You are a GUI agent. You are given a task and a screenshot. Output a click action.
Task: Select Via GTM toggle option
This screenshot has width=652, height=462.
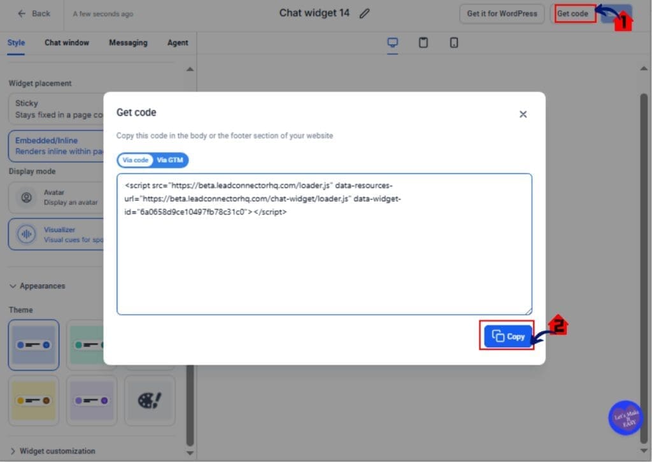[170, 160]
